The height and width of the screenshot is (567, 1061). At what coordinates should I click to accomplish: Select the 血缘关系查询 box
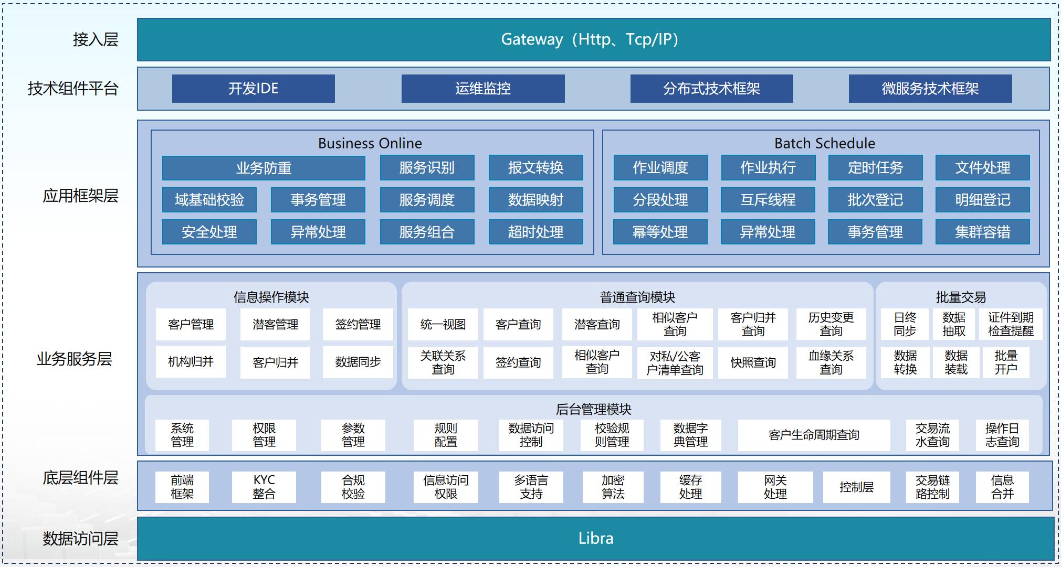[x=832, y=362]
